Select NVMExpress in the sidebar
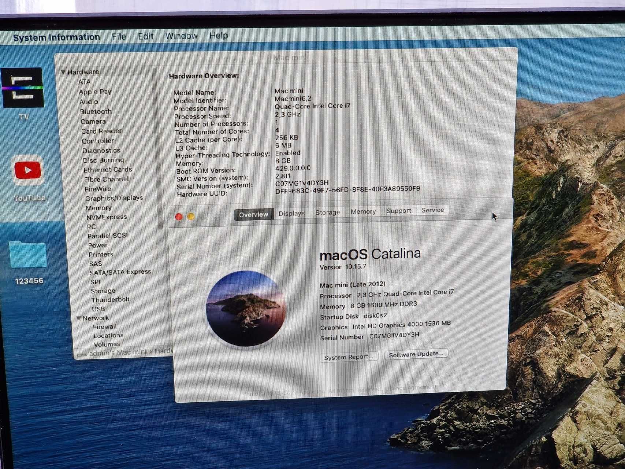This screenshot has width=625, height=469. point(107,217)
